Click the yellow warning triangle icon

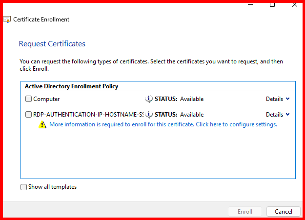[43, 124]
